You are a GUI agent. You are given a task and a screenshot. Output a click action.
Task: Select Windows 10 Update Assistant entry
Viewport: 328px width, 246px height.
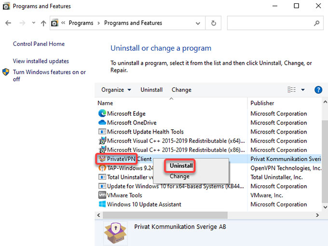coord(144,205)
